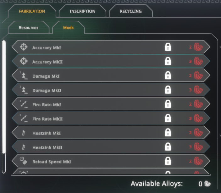The image size is (221, 193).
Task: Click the lock icon on Accuracy MkII
Action: pos(168,61)
